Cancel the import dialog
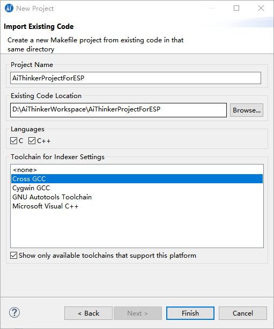274x329 pixels. tap(243, 313)
